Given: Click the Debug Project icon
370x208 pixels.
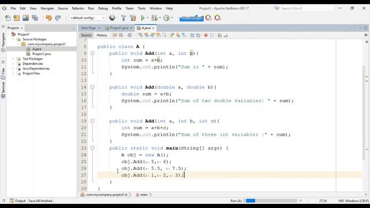Looking at the screenshot, I should 154,18.
